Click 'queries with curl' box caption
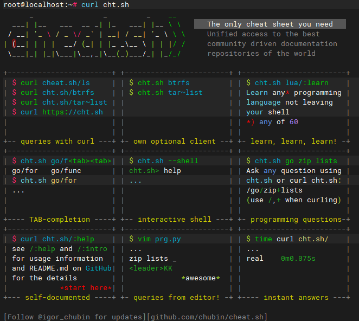Image resolution: width=359 pixels, height=321 pixels. click(57, 142)
